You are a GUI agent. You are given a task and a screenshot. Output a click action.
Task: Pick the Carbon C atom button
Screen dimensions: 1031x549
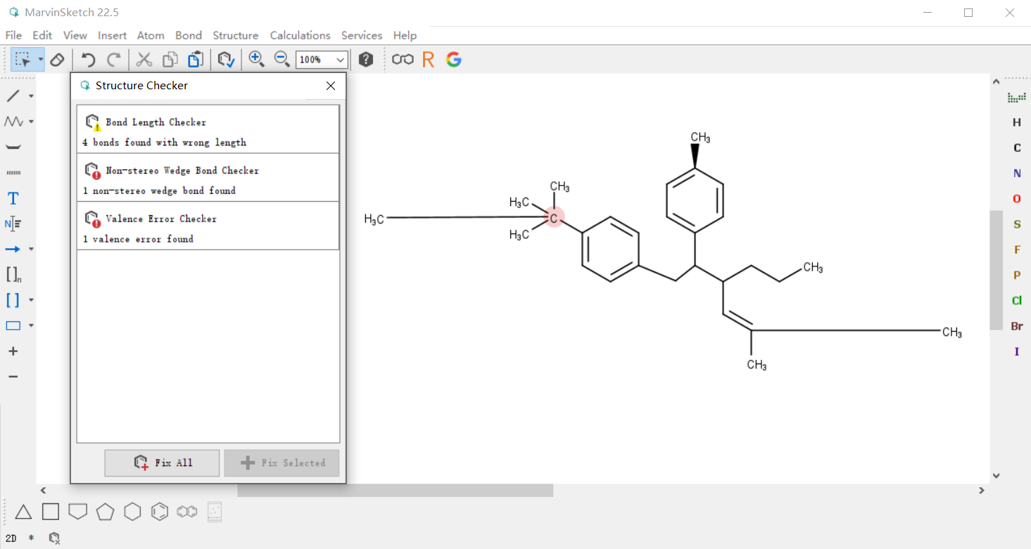click(x=1017, y=148)
